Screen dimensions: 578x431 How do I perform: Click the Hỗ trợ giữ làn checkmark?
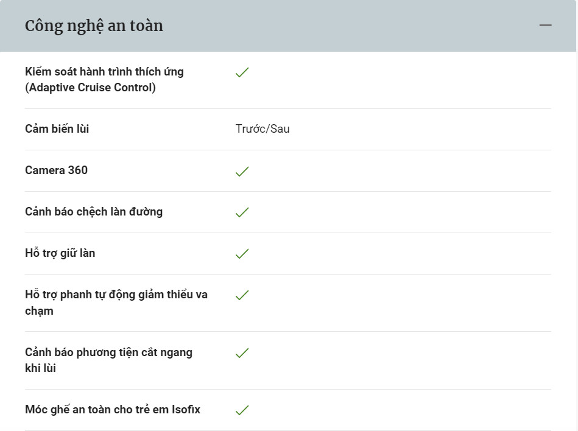click(242, 253)
